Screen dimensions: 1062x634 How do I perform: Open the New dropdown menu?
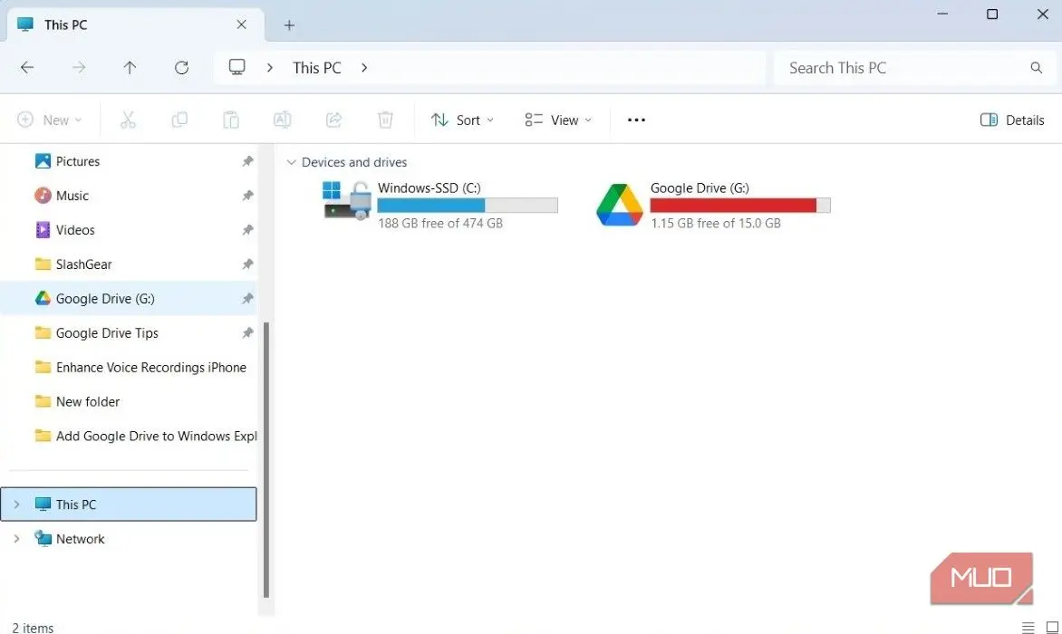pos(50,120)
